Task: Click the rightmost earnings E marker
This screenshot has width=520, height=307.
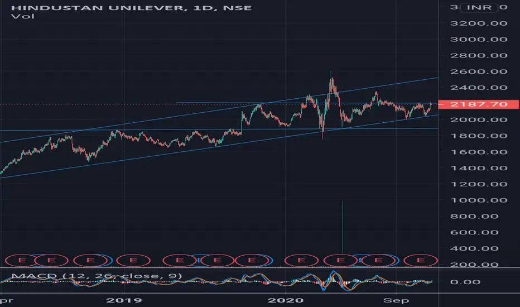Action: tap(421, 260)
